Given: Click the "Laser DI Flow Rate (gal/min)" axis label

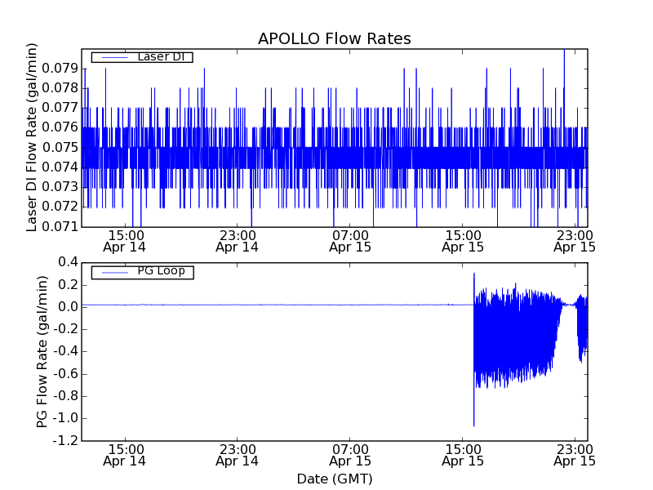Looking at the screenshot, I should [x=33, y=139].
